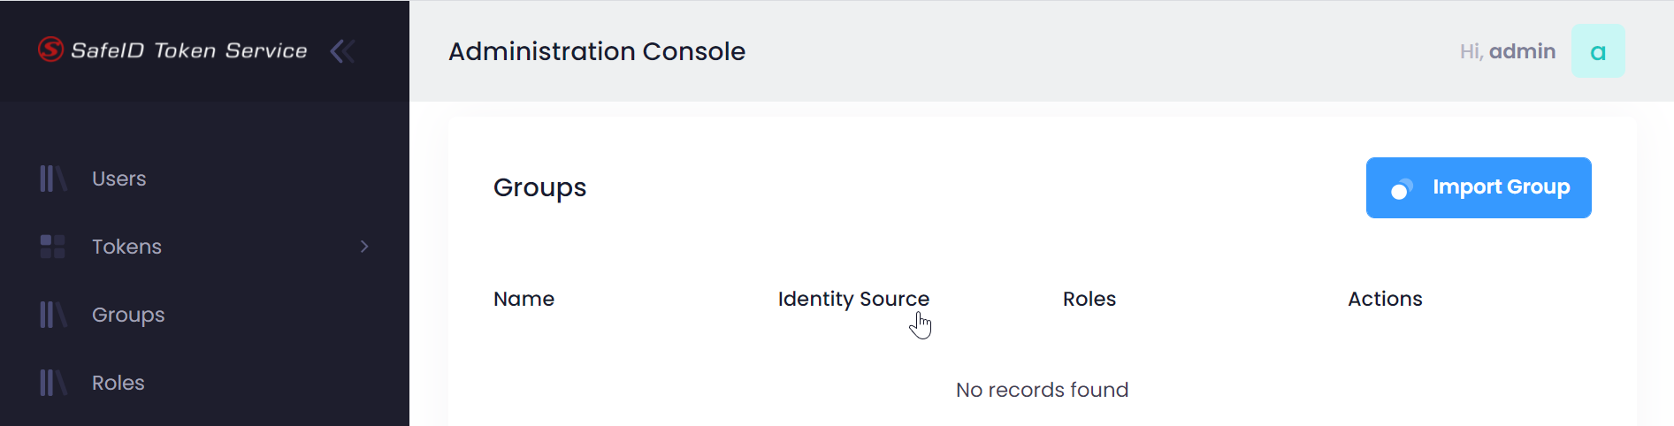
Task: Collapse sidebar with the double-chevron icon
Action: [342, 51]
